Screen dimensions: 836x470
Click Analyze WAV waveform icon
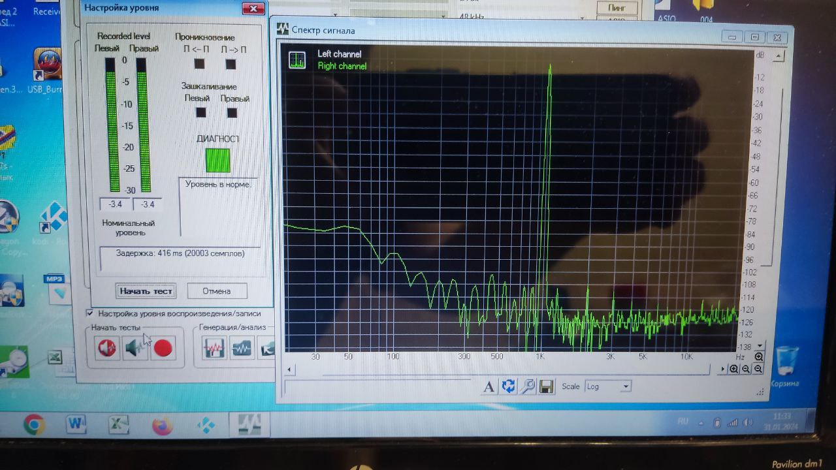(x=242, y=349)
